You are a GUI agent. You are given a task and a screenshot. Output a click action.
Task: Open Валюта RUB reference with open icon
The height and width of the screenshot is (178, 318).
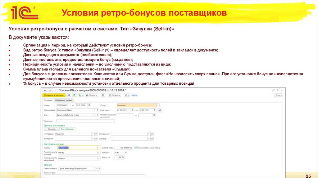[125, 153]
